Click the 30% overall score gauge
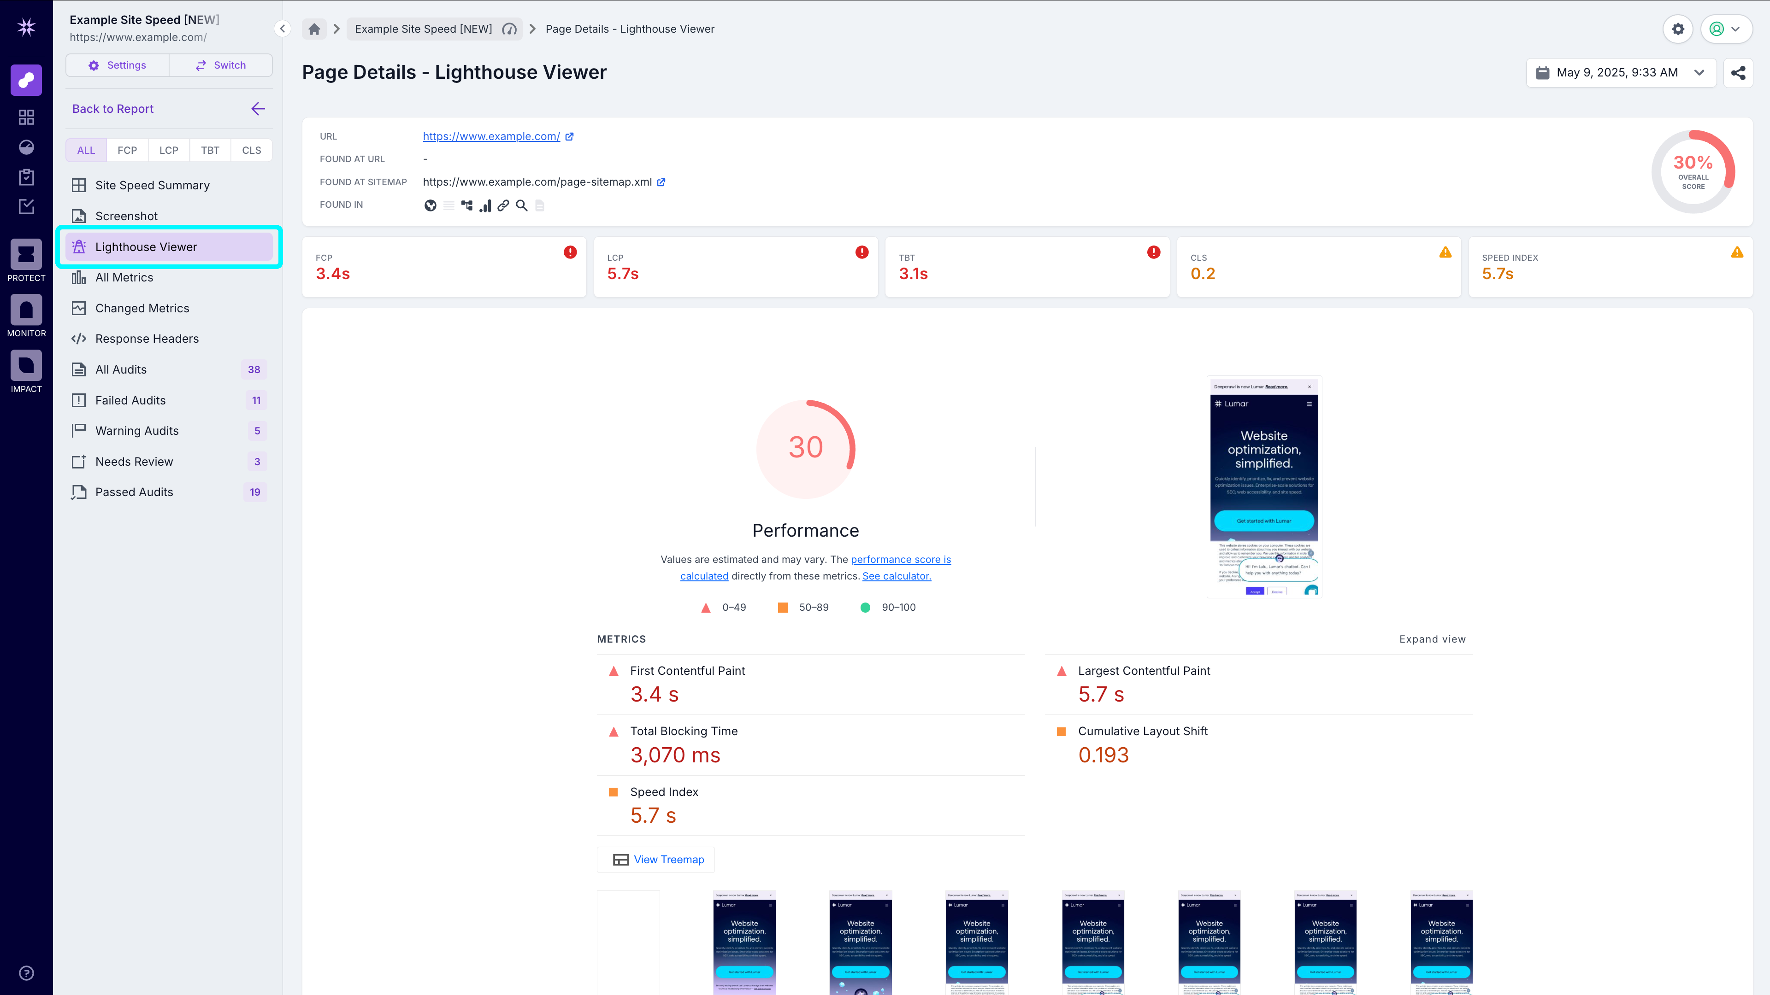The height and width of the screenshot is (995, 1770). pos(1693,172)
